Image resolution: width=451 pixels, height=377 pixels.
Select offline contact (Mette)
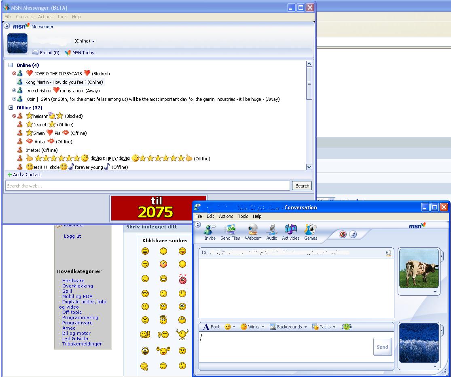pyautogui.click(x=38, y=150)
